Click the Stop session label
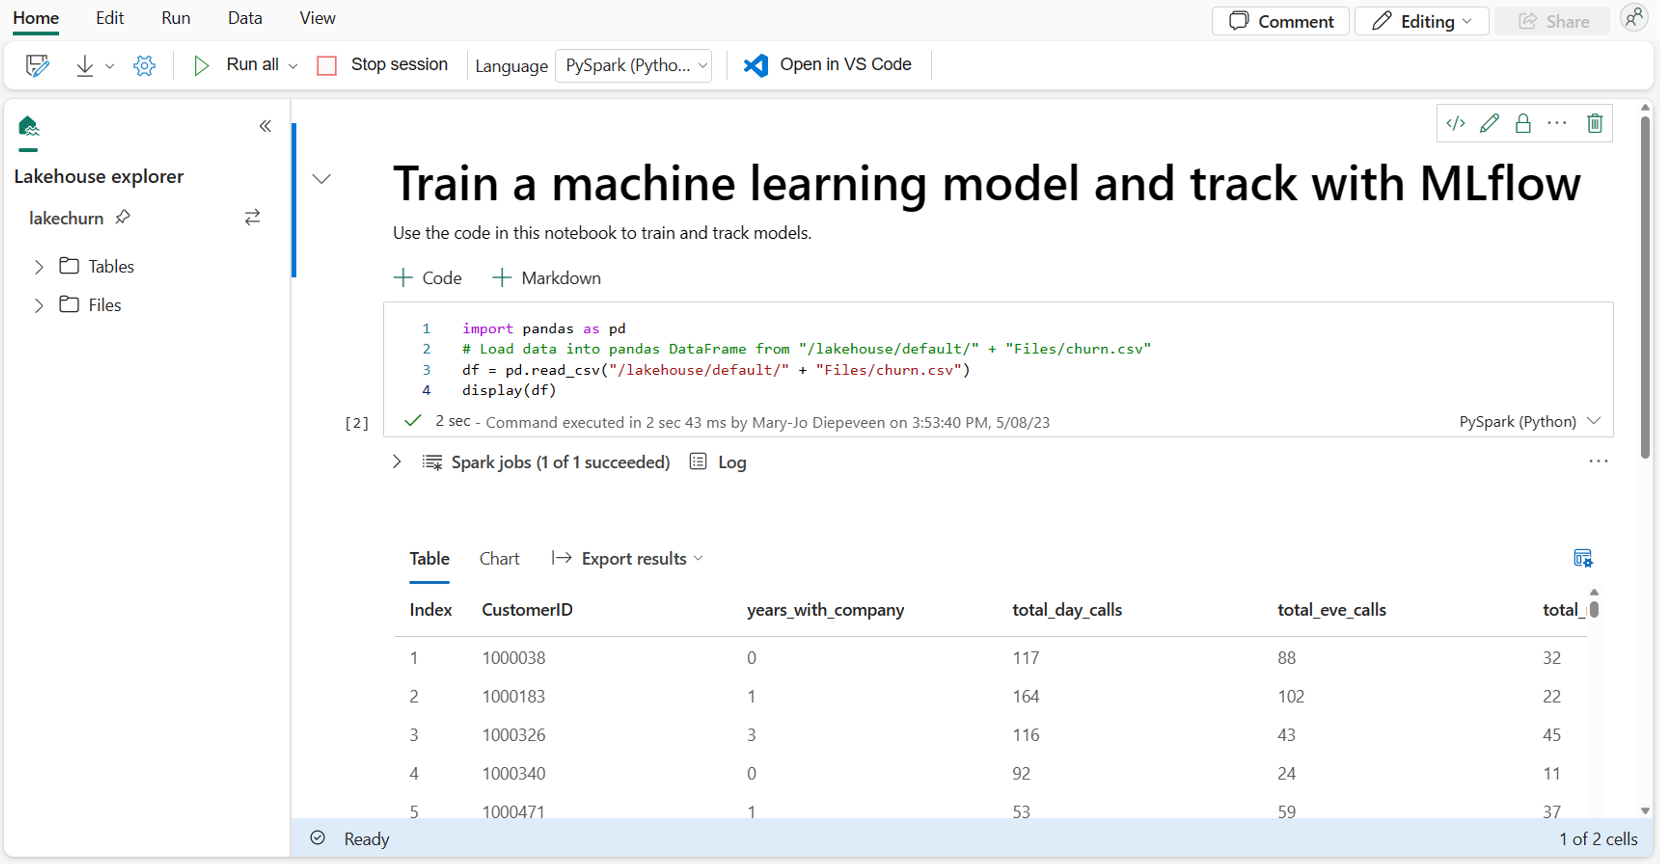The image size is (1660, 864). (x=399, y=64)
